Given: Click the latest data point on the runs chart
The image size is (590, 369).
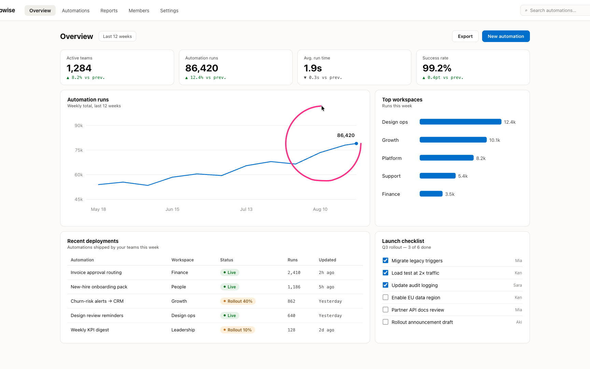Looking at the screenshot, I should tap(356, 143).
